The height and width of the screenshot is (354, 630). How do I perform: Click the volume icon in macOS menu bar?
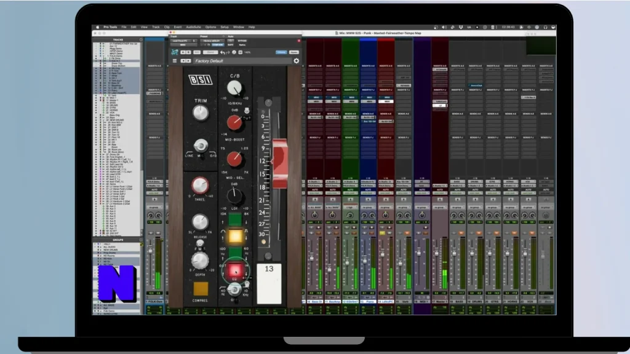[x=444, y=27]
